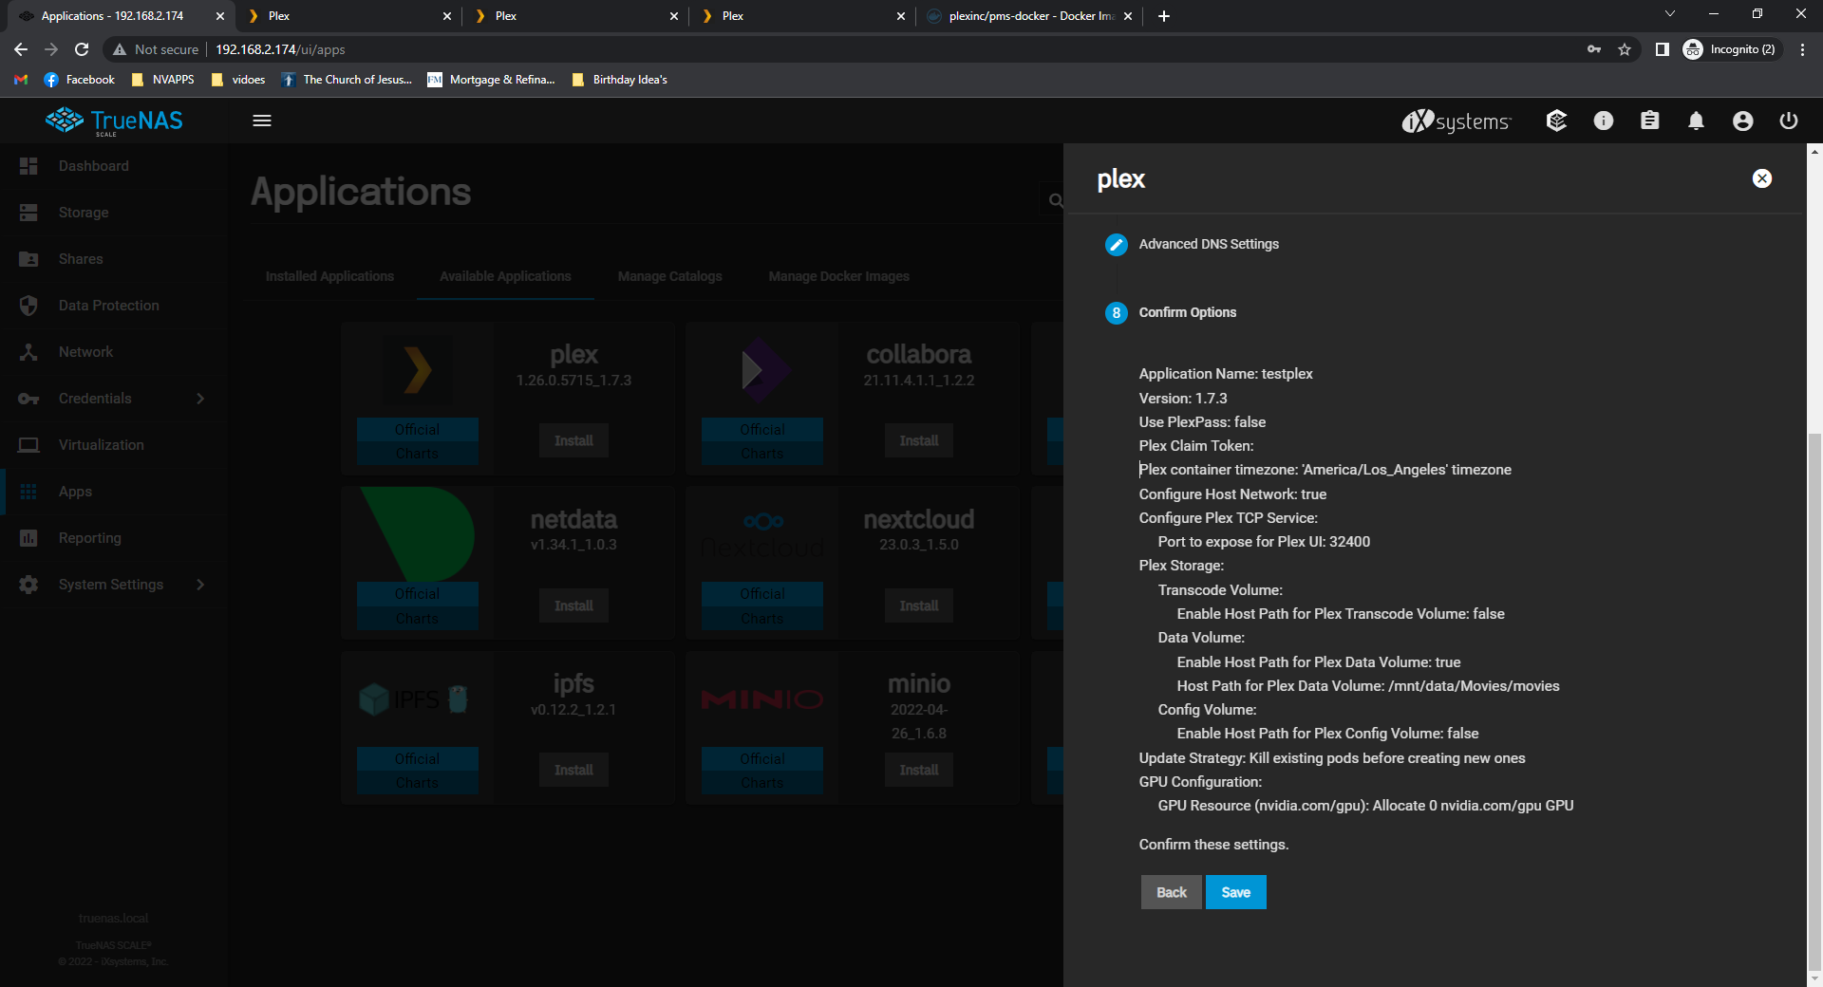Open the alerts bell icon
1823x987 pixels.
click(x=1697, y=121)
